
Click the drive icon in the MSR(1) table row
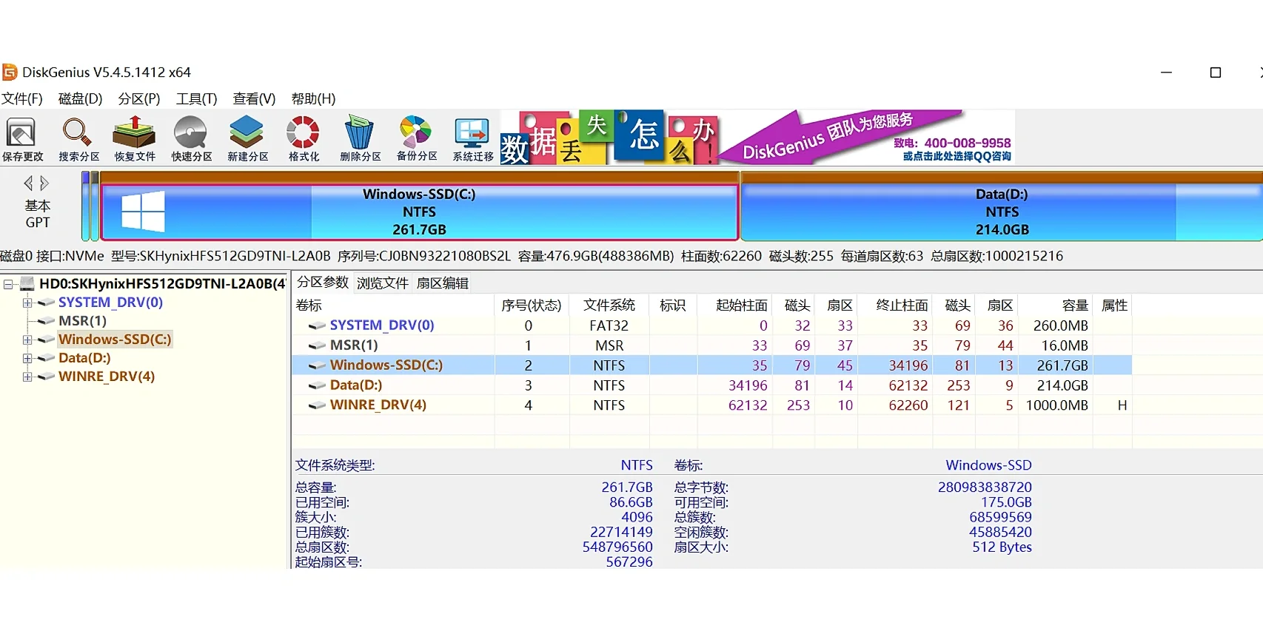tap(317, 345)
